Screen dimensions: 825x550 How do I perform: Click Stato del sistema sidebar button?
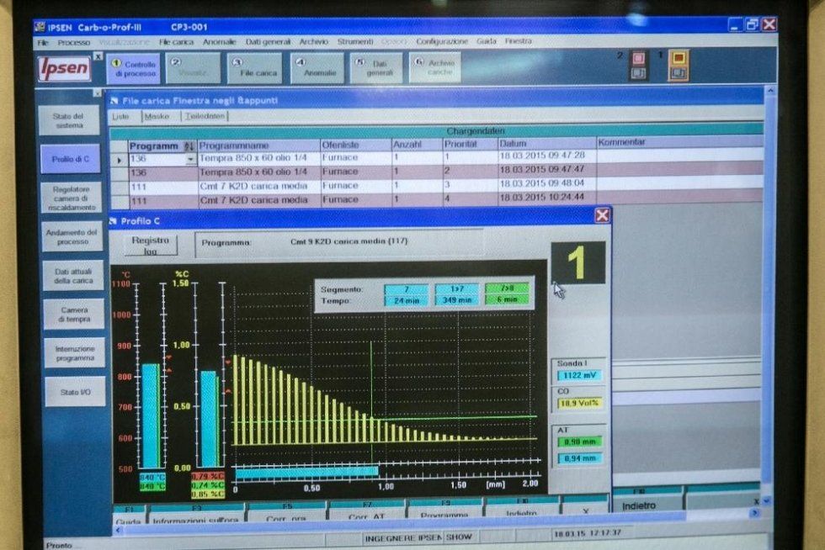[69, 120]
